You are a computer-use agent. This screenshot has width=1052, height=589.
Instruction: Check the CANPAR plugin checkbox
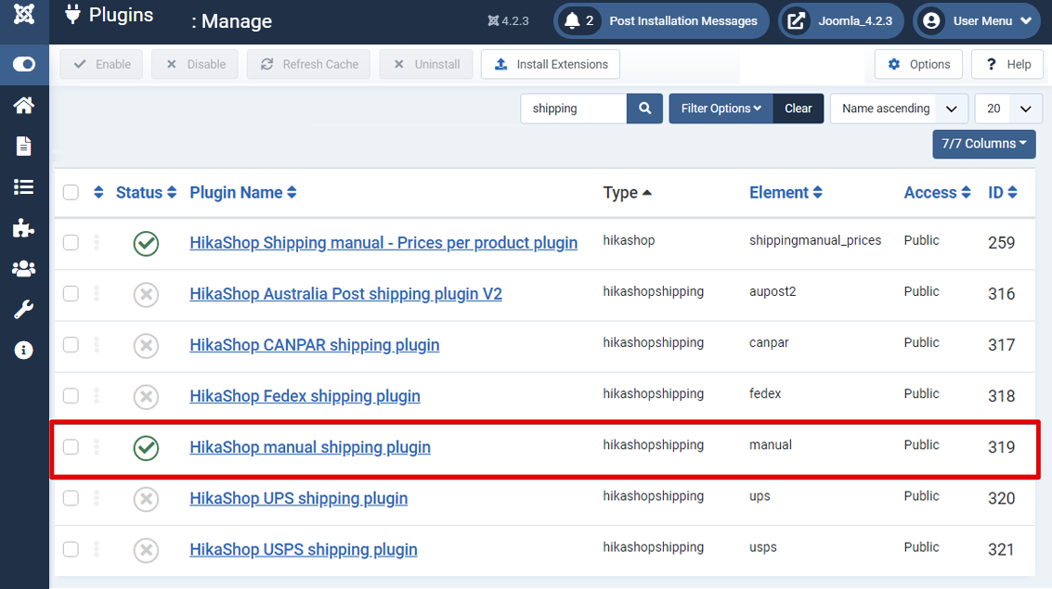(x=71, y=344)
